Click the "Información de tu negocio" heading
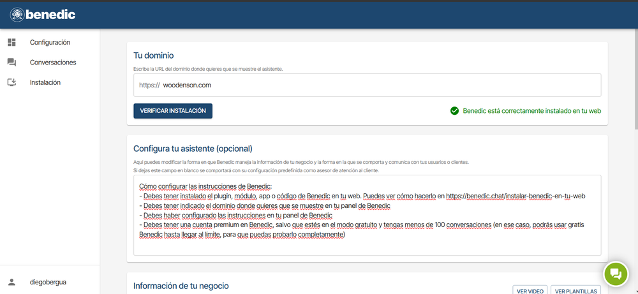638x294 pixels. (x=181, y=286)
